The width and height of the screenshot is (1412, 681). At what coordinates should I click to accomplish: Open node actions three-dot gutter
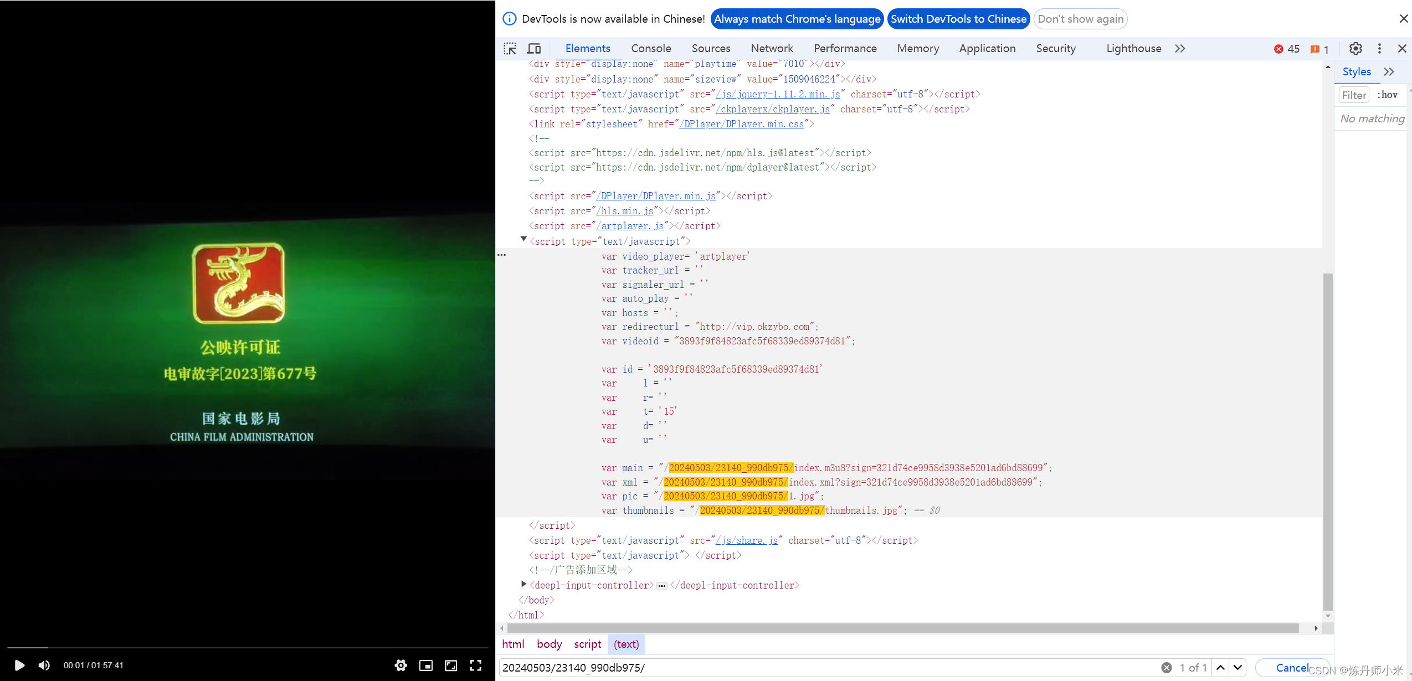click(501, 255)
